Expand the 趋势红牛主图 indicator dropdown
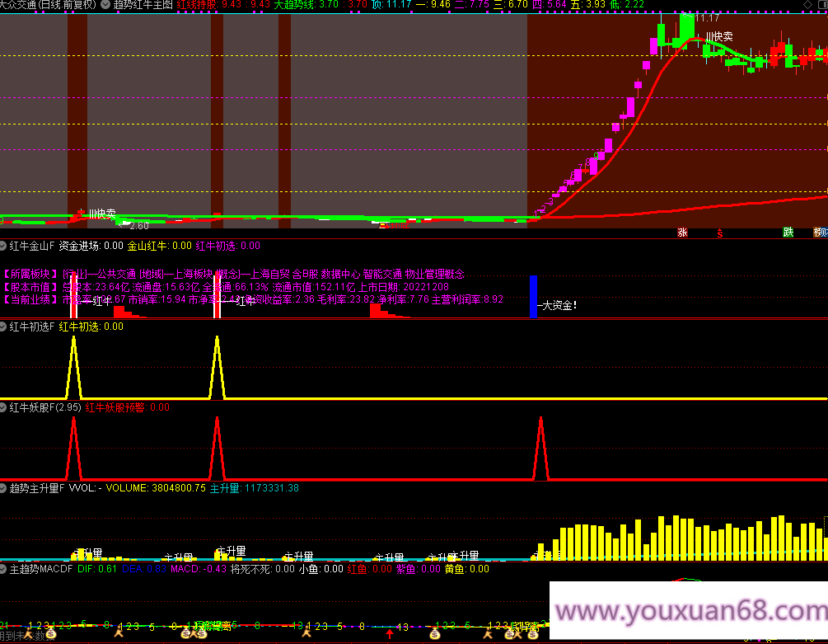 click(x=107, y=5)
